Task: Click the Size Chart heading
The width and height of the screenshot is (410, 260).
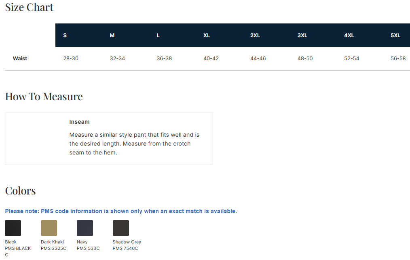Action: 29,7
